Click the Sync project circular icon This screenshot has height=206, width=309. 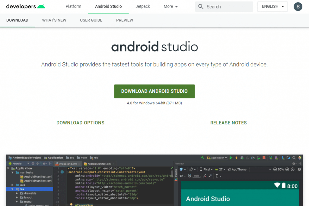(x=271, y=158)
